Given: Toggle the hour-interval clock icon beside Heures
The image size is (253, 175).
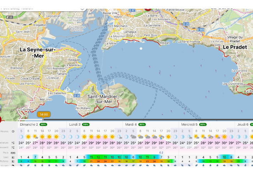Looking at the screenshot, I should [x=13, y=131].
